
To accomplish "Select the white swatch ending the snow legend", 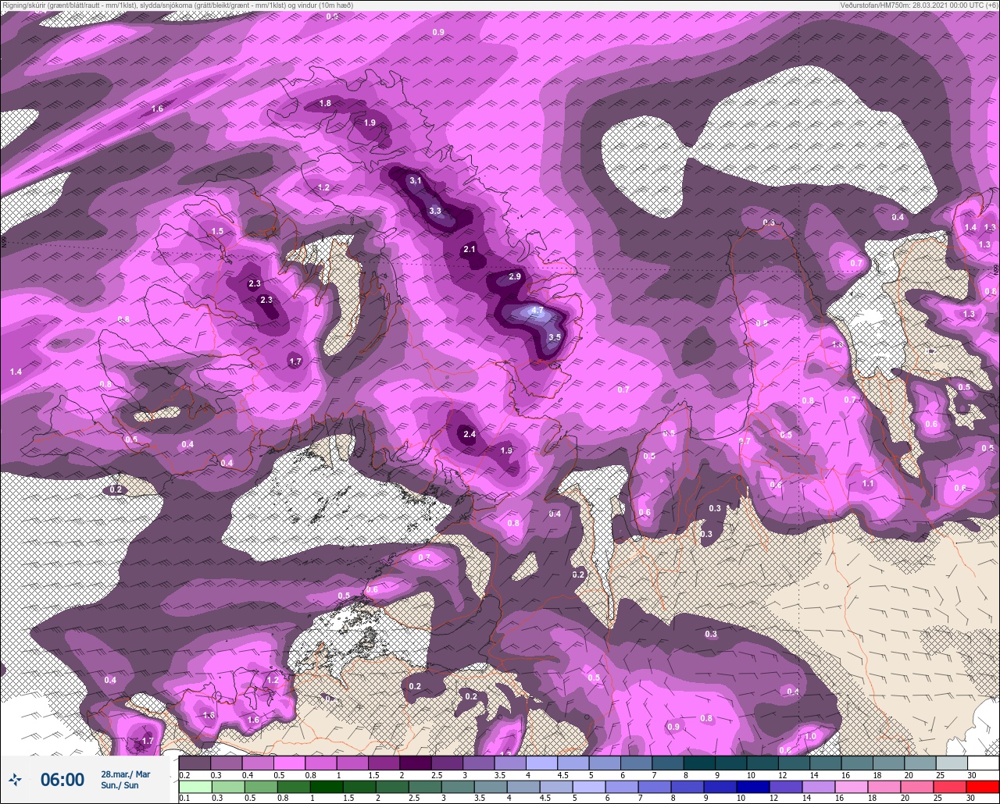I will (983, 763).
